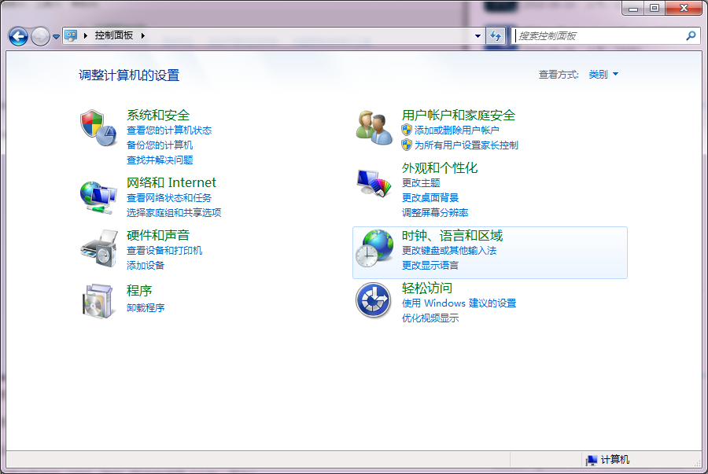Open the 类别 view mode dropdown
The width and height of the screenshot is (708, 474).
(602, 74)
